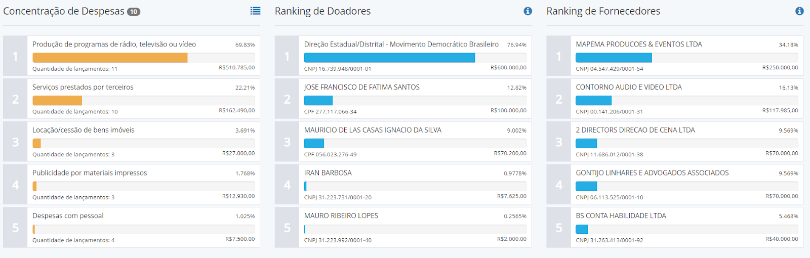Viewport: 810px width, 258px height.
Task: Select rank 1 tile in Concentração de Despesas
Action: 15,56
